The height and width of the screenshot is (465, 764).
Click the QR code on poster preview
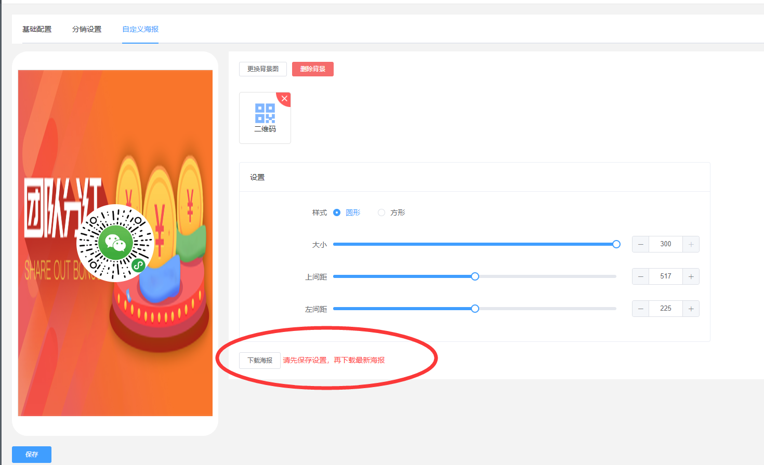[x=115, y=243]
